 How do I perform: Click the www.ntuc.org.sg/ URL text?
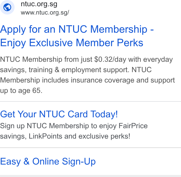pos(45,12)
